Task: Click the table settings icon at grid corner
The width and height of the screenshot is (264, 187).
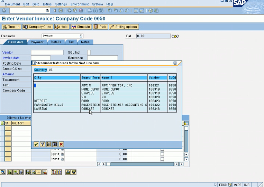Action: click(186, 123)
